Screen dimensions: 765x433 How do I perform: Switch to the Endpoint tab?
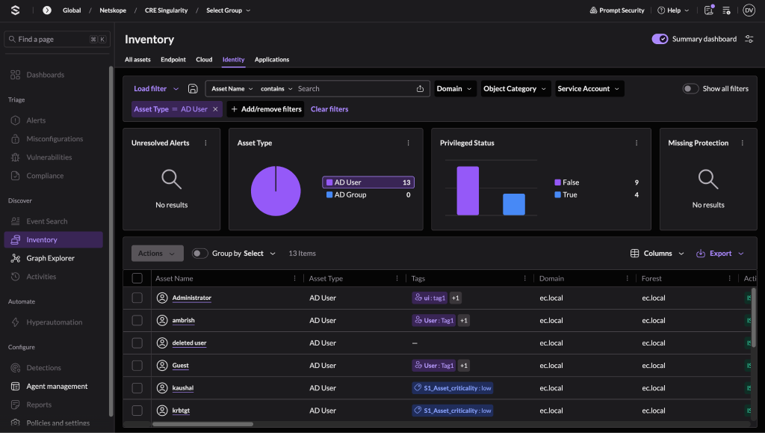point(173,60)
